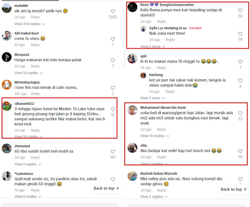Expand 214 replies under muhdiiki's comment
Viewport: 250px width, 207px height.
coord(29,24)
